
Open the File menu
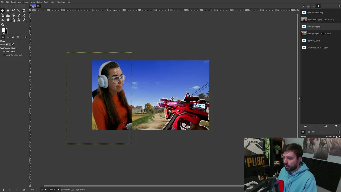2,2
